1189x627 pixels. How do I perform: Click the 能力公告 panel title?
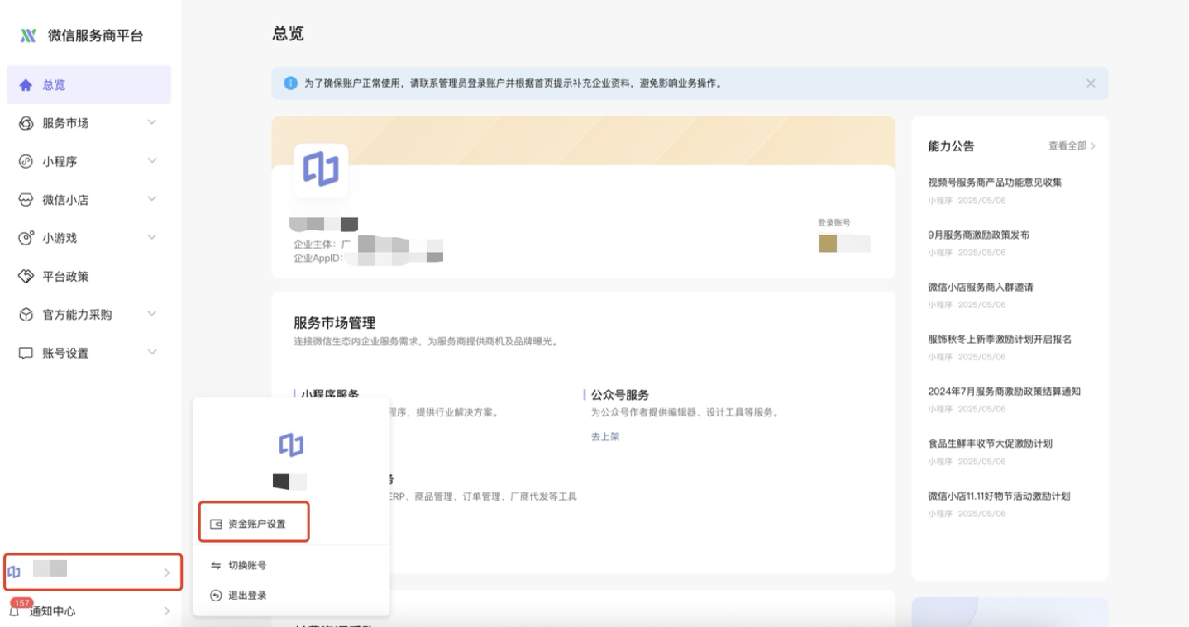pos(951,146)
